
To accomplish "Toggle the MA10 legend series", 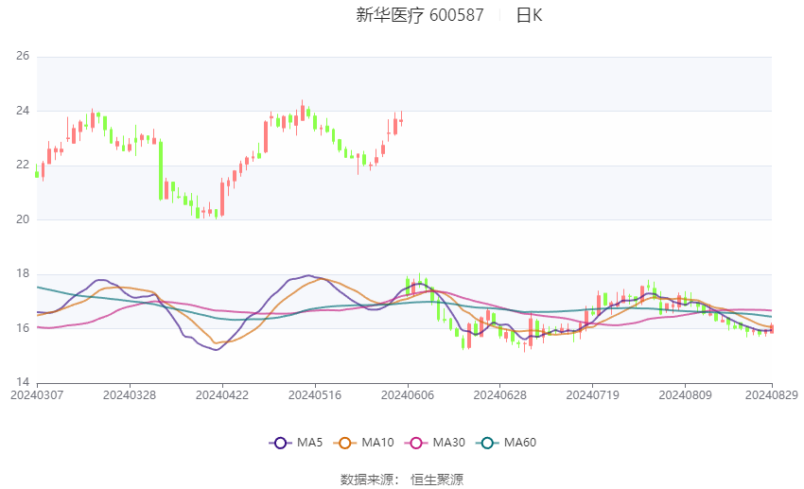I will (363, 443).
